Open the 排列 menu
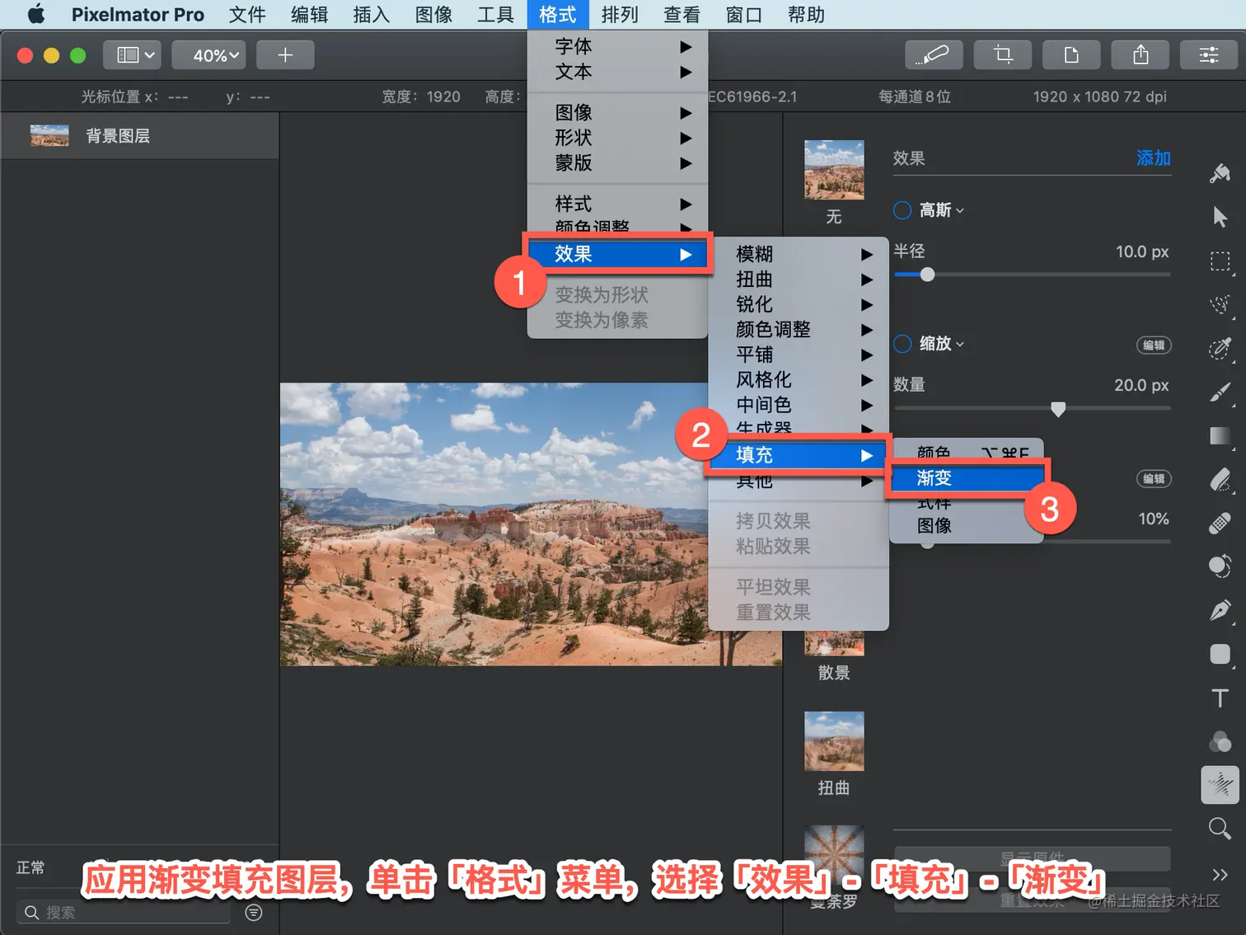Image resolution: width=1246 pixels, height=935 pixels. (620, 15)
